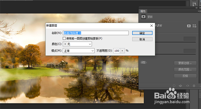Image resolution: width=201 pixels, height=109 pixels.
Task: Close the Properties panel group
Action: pyautogui.click(x=200, y=8)
